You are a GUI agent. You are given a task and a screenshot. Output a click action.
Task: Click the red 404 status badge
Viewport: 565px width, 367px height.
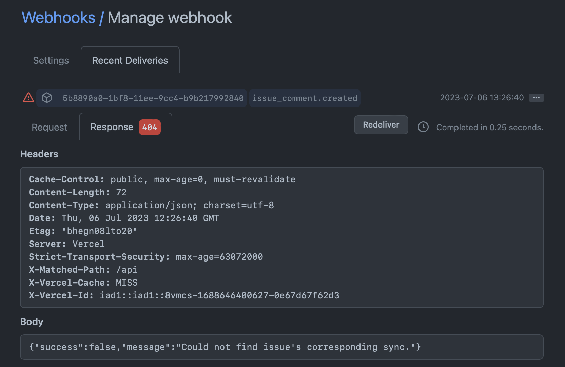[x=149, y=127]
